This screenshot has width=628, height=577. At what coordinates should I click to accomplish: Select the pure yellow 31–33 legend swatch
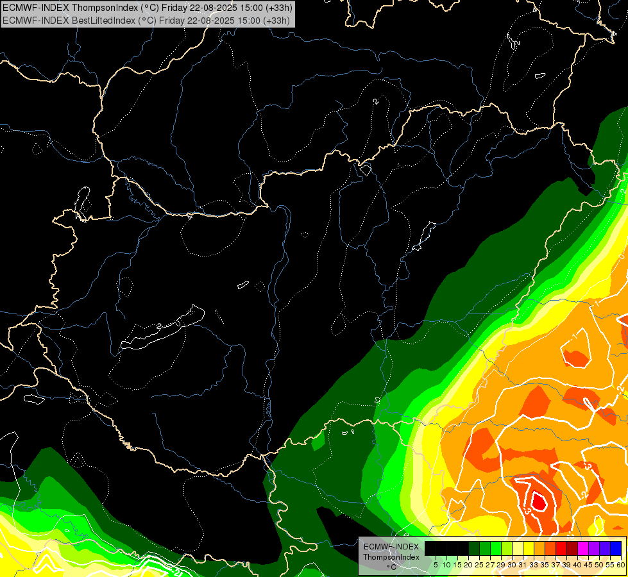pyautogui.click(x=529, y=548)
